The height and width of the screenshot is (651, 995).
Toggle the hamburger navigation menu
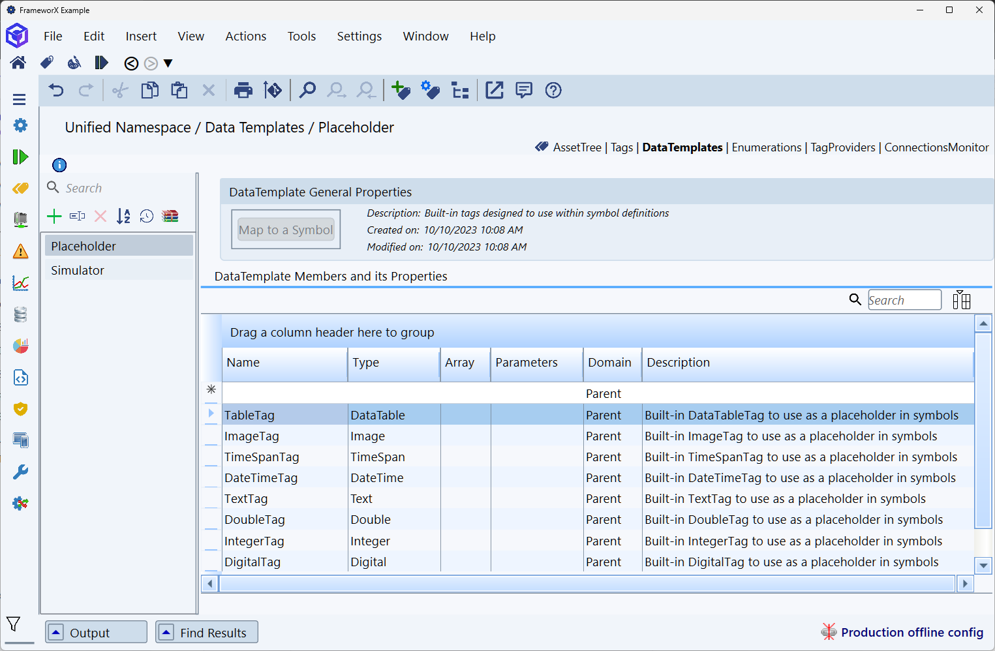pos(20,100)
